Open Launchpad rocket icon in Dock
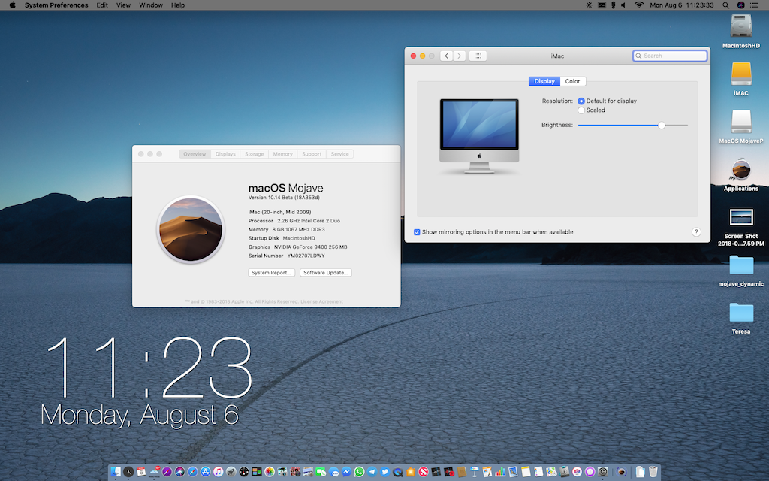 pos(231,472)
